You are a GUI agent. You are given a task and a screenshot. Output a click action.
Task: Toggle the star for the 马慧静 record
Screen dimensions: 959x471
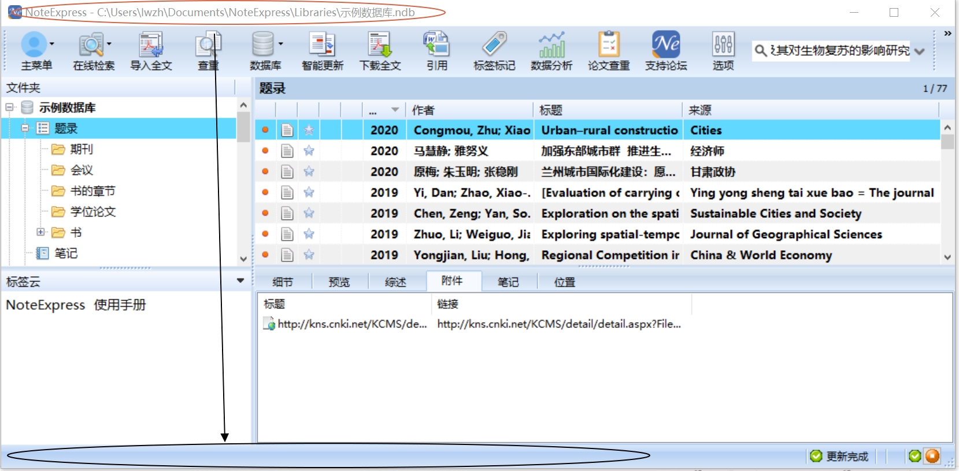coord(309,151)
